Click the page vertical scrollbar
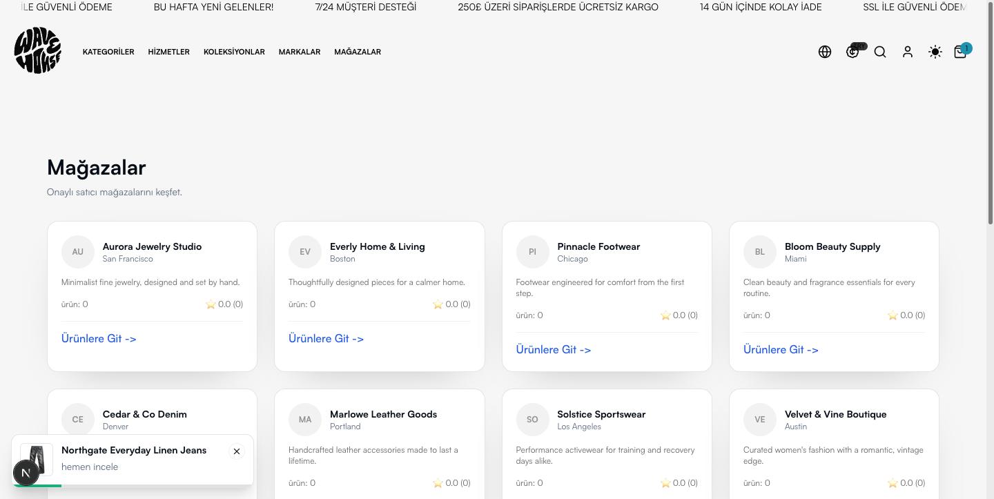The width and height of the screenshot is (994, 499). coord(991,114)
